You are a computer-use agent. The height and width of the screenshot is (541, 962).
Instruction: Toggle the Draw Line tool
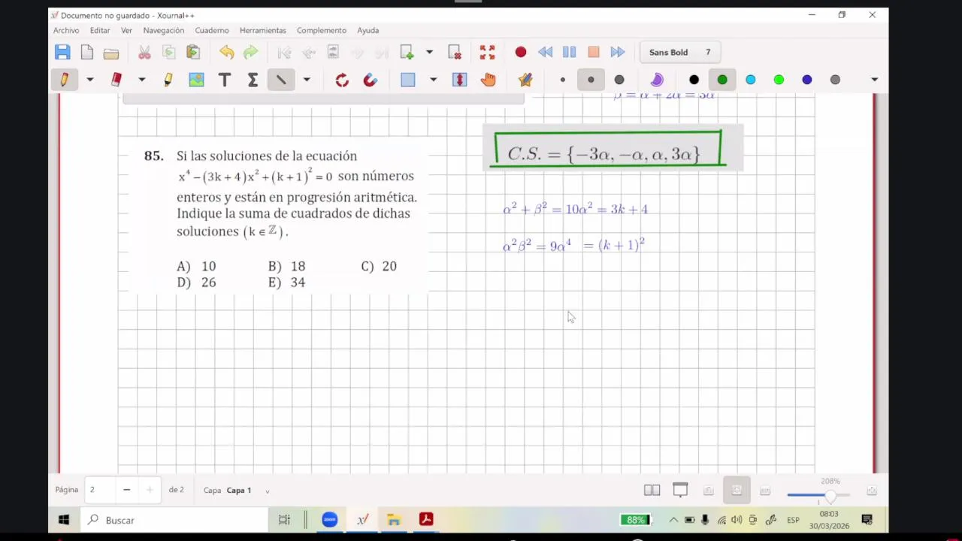click(281, 80)
